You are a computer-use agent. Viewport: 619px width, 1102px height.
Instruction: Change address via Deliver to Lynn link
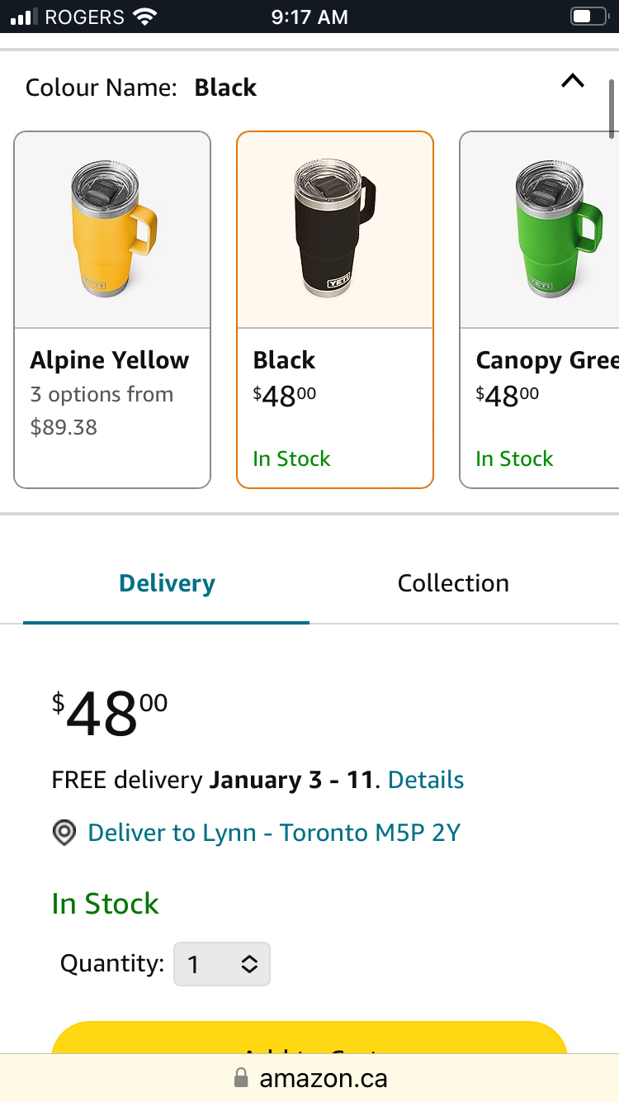tap(274, 833)
